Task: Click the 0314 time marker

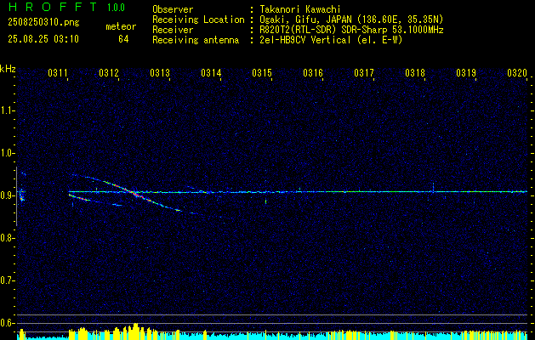Action: [x=211, y=72]
